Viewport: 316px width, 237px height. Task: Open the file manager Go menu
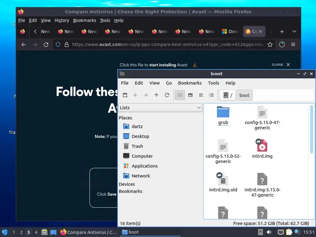[x=169, y=83]
